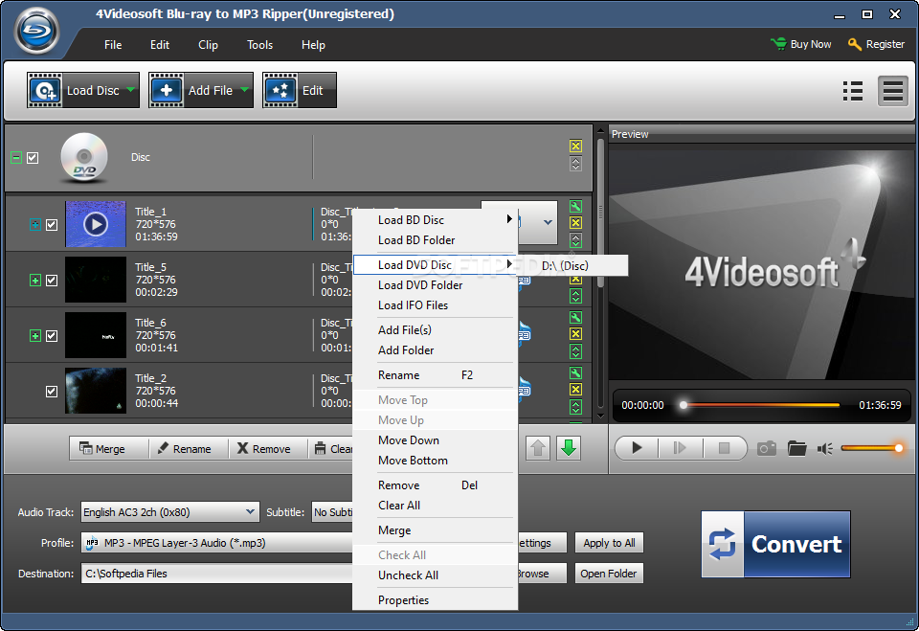Click the Apply to All button
This screenshot has width=919, height=631.
(609, 543)
